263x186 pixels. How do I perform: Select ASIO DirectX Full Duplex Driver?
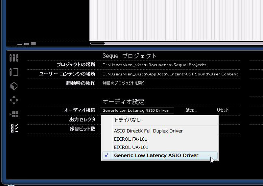(x=160, y=131)
